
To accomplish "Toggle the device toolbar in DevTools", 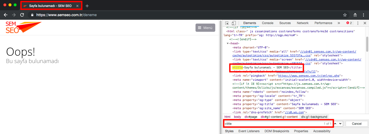I will [234, 23].
